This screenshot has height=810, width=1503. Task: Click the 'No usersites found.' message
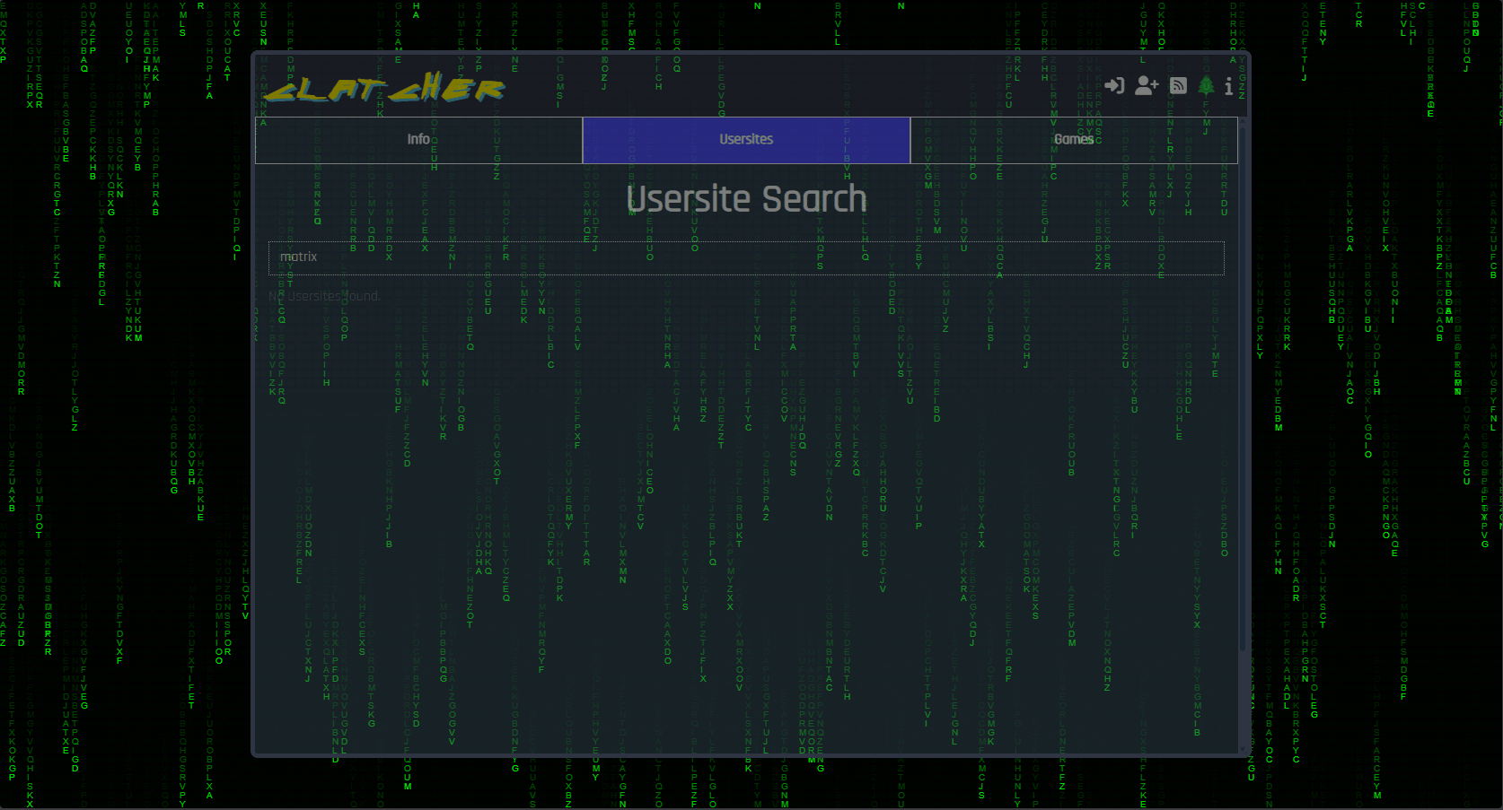(324, 296)
